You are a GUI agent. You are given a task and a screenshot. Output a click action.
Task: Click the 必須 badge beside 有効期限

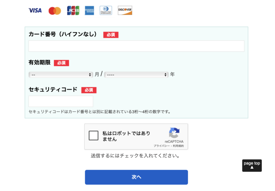pyautogui.click(x=61, y=63)
